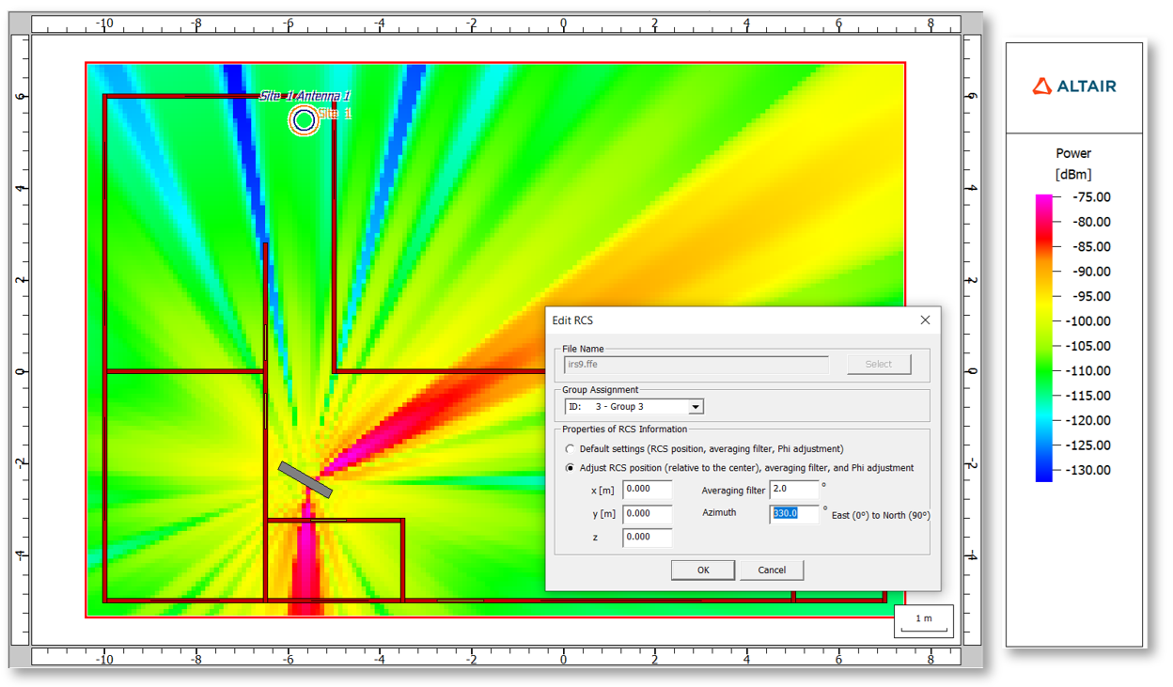
Task: Choose the Adjust RCS position radio option
Action: (x=570, y=468)
